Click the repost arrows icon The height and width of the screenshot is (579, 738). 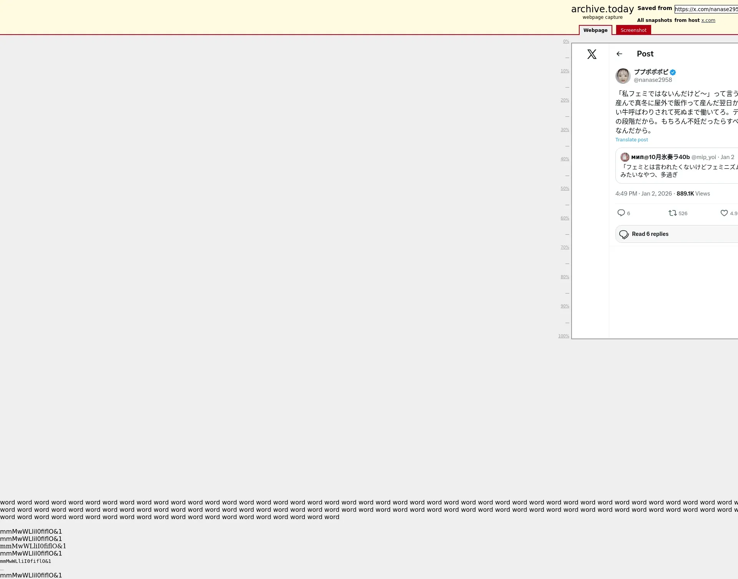click(672, 213)
